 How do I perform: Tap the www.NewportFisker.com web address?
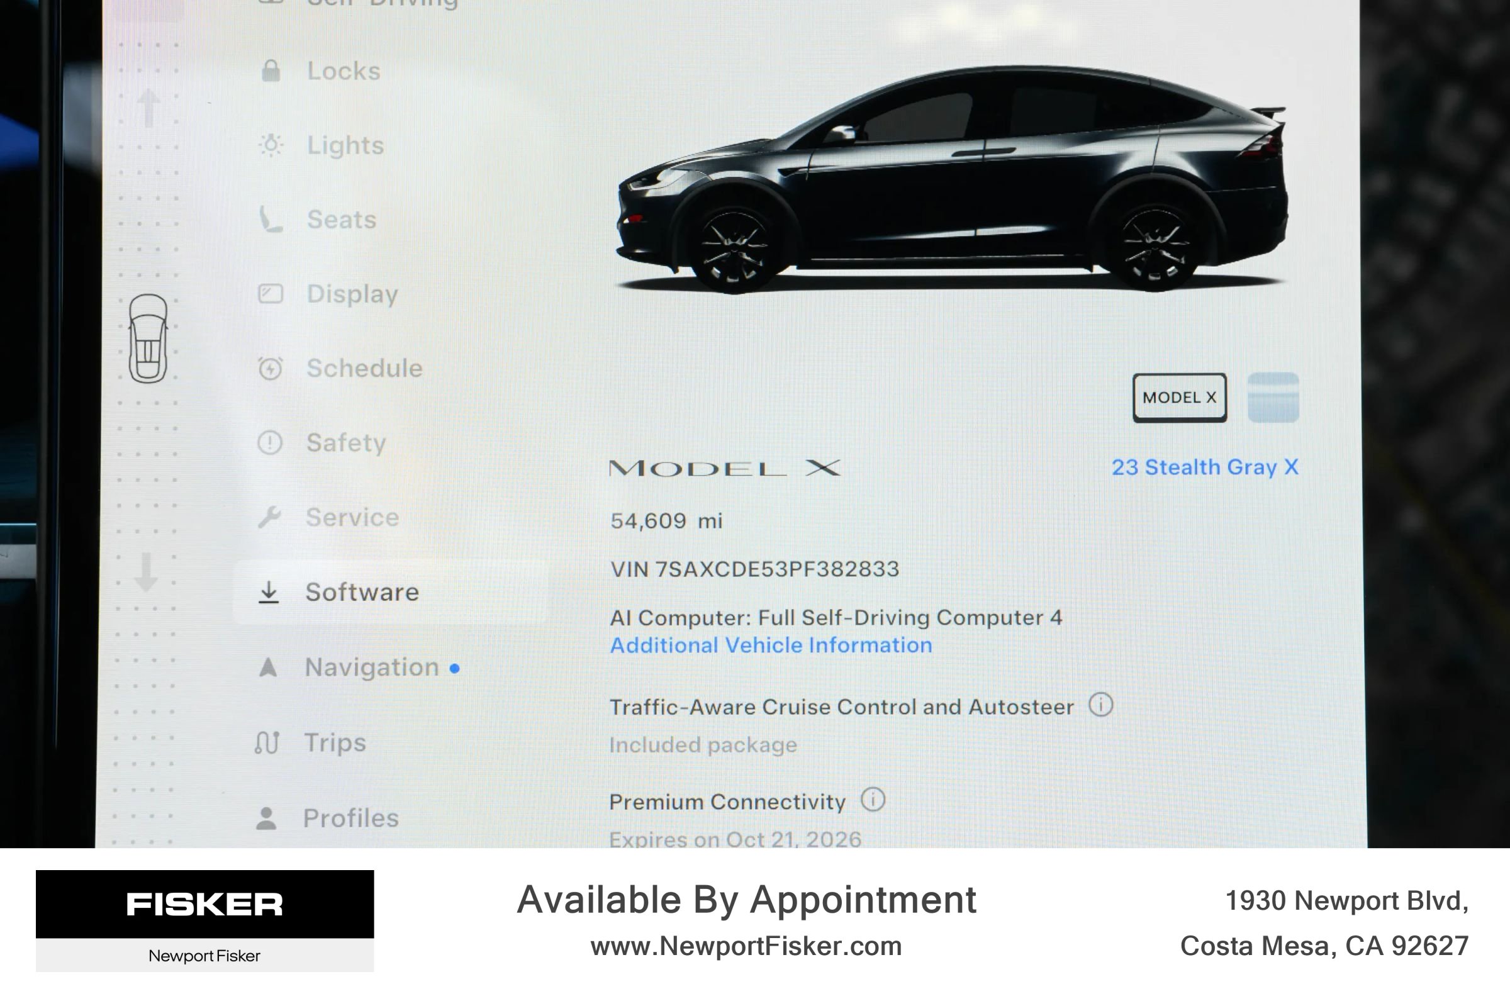point(746,946)
